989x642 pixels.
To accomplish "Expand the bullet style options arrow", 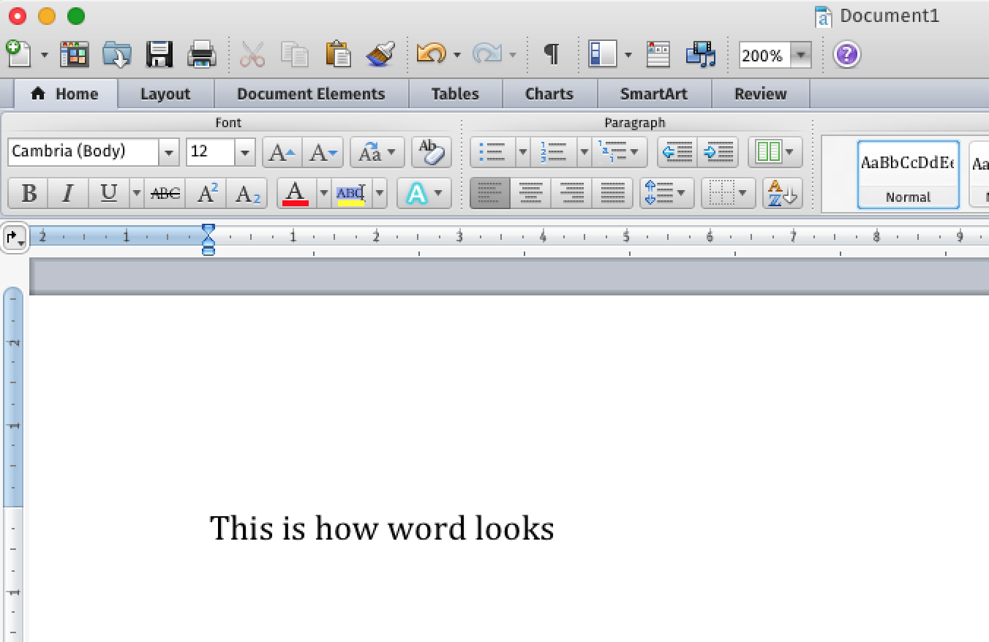I will (523, 152).
